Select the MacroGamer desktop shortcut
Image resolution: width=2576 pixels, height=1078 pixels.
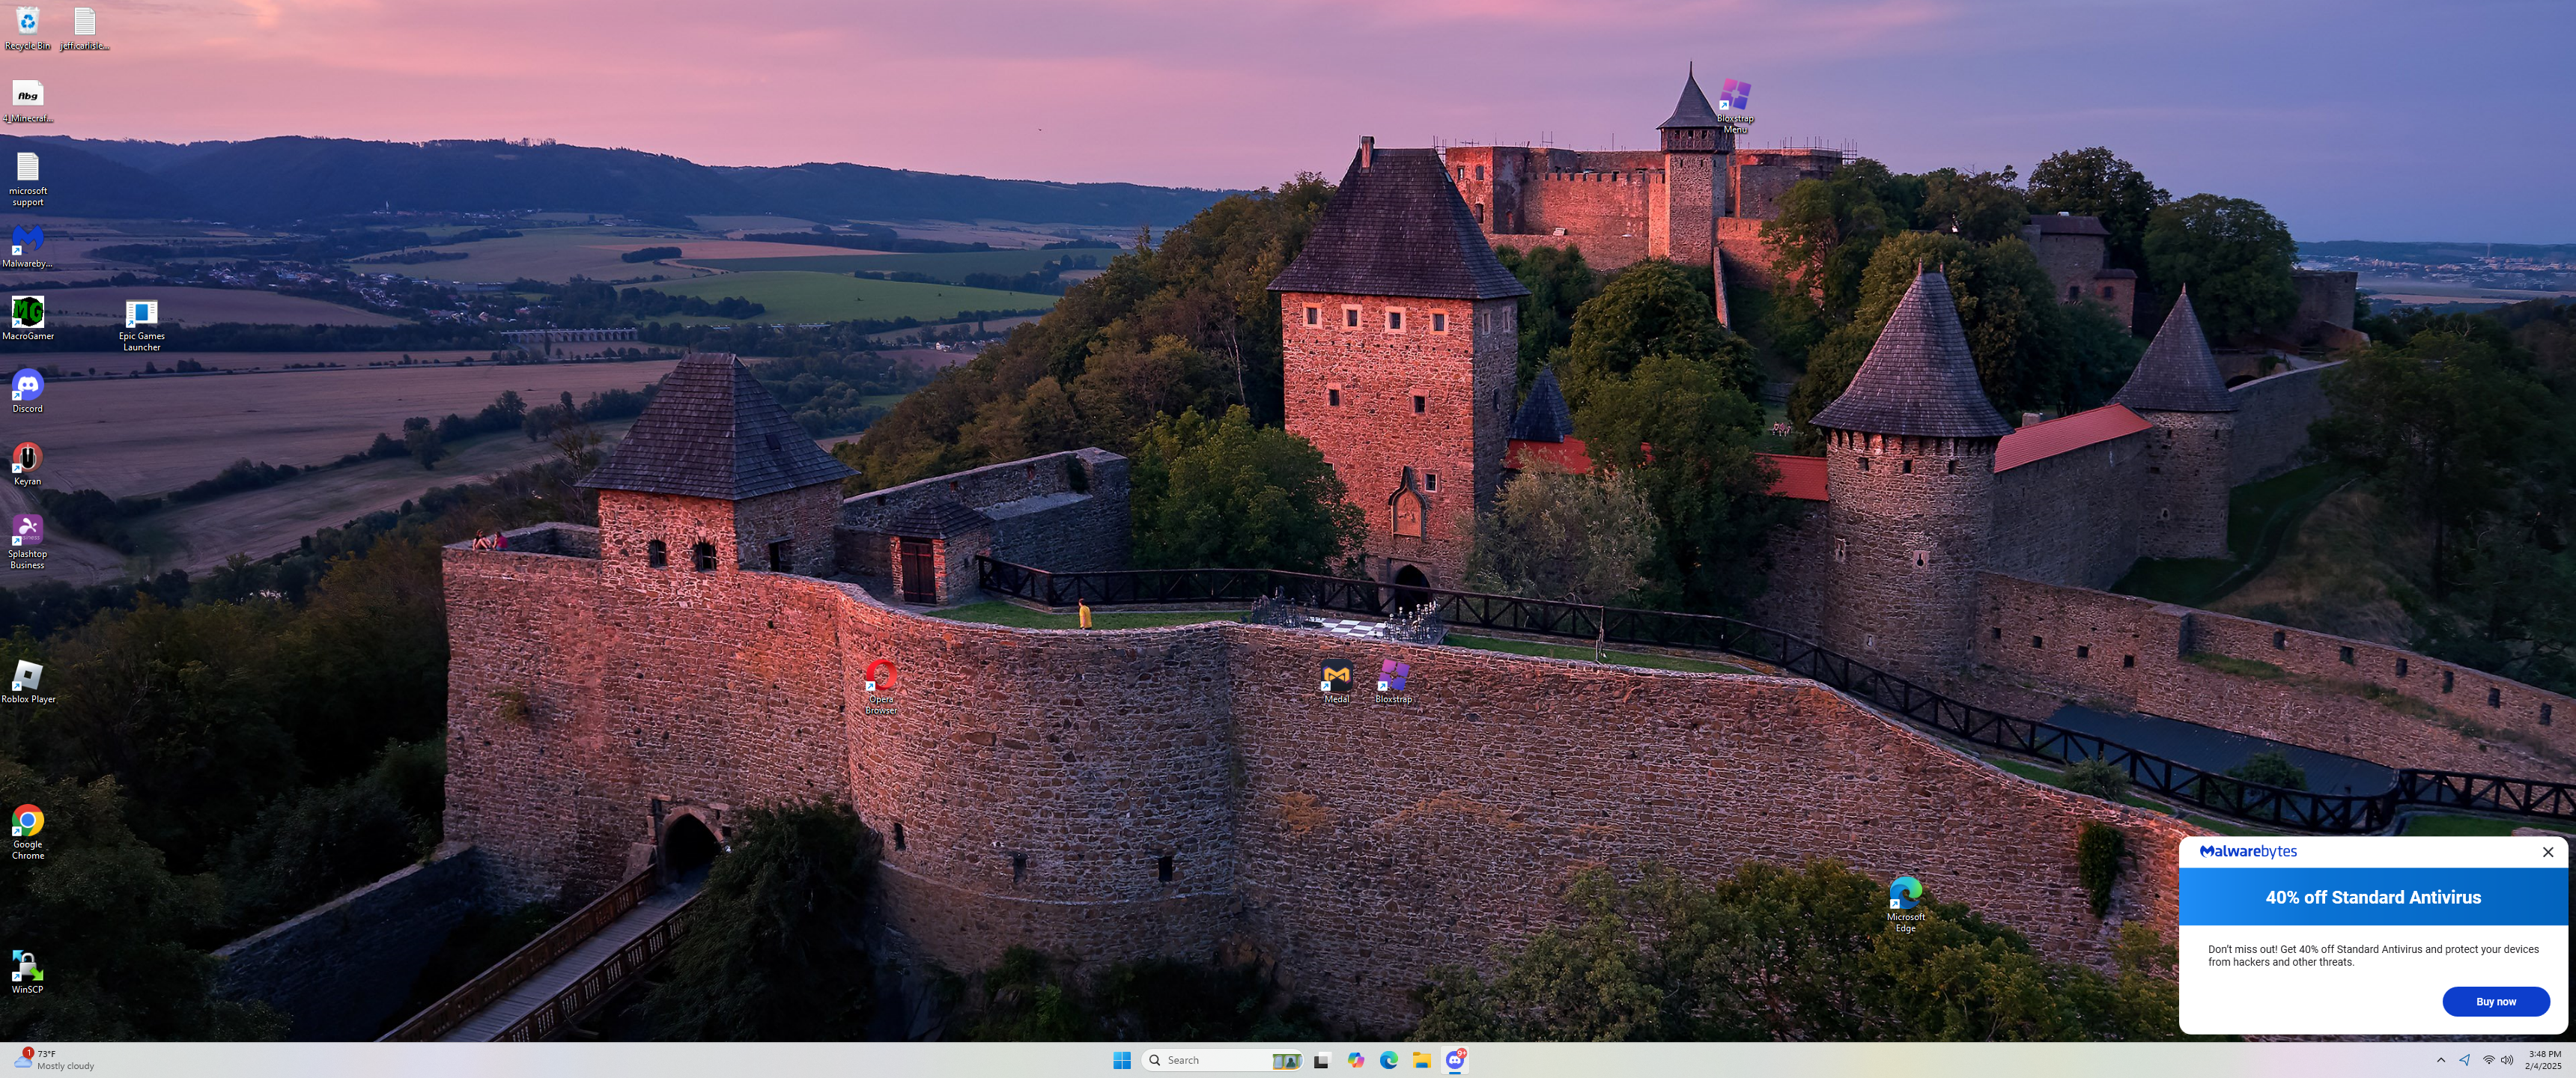(x=27, y=313)
